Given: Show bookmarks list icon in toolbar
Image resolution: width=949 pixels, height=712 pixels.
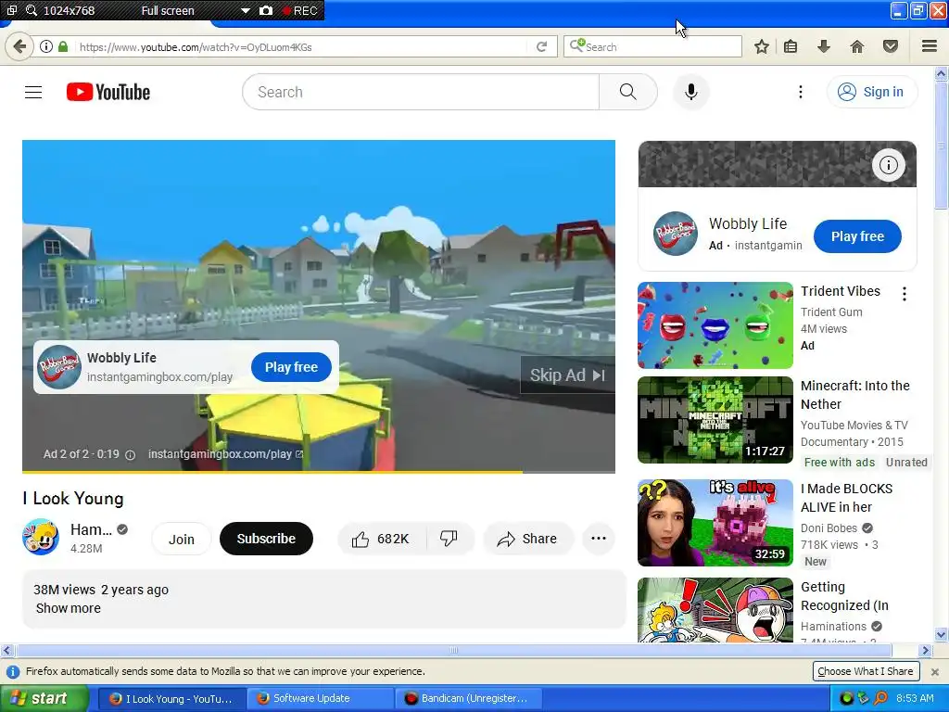Looking at the screenshot, I should [x=791, y=46].
